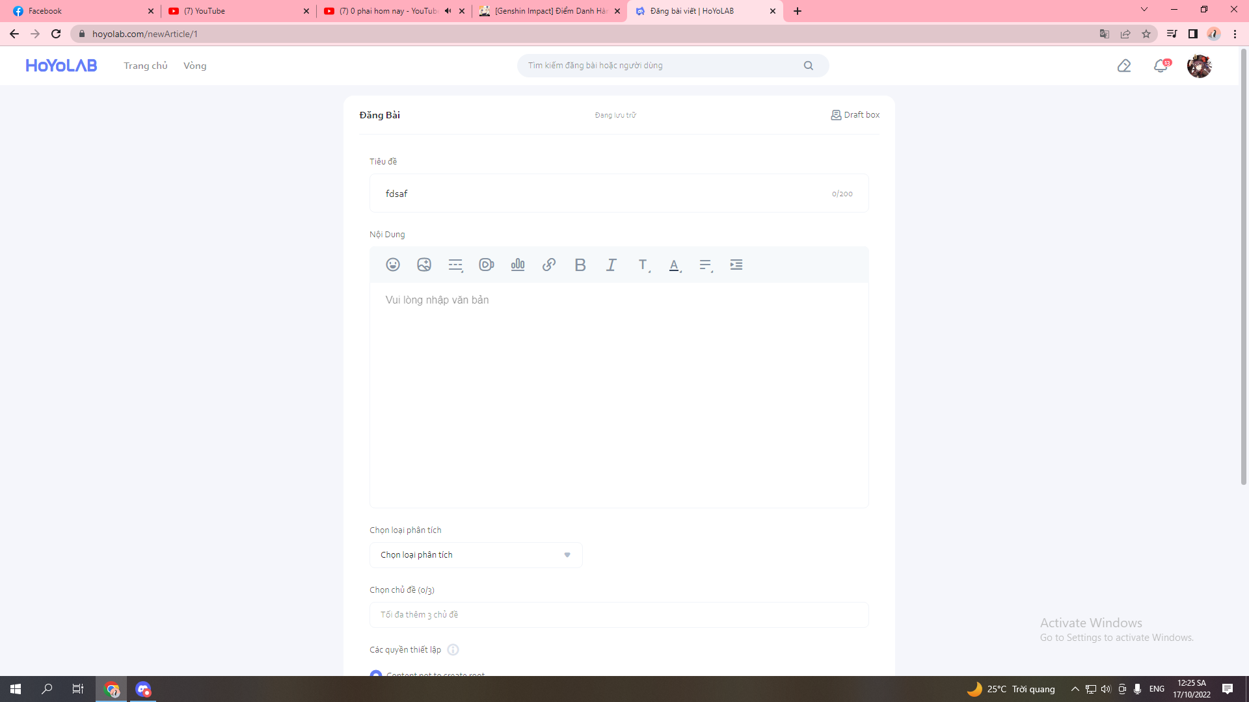The height and width of the screenshot is (702, 1249).
Task: Open the font color A dropdown
Action: [675, 265]
